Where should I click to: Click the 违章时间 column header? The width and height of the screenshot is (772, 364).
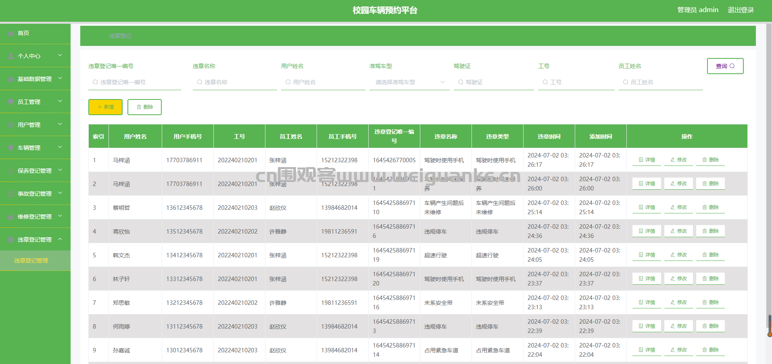(549, 136)
